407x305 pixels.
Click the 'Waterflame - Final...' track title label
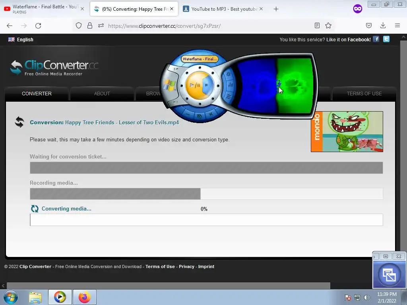[200, 59]
